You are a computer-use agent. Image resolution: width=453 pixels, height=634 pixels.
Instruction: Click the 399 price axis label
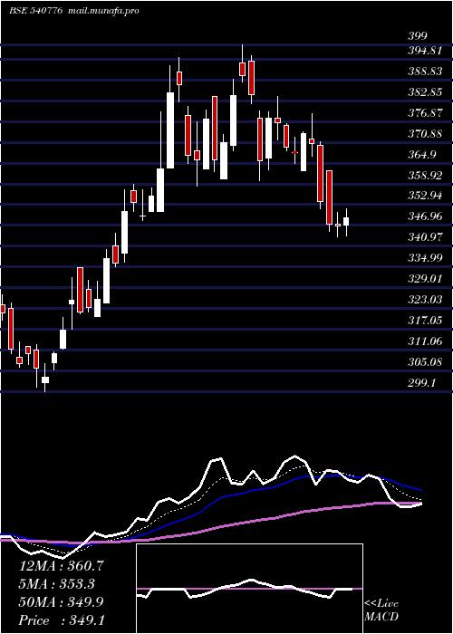(x=417, y=36)
